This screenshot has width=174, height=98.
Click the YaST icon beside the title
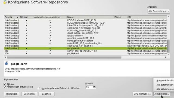[x=5, y=2]
